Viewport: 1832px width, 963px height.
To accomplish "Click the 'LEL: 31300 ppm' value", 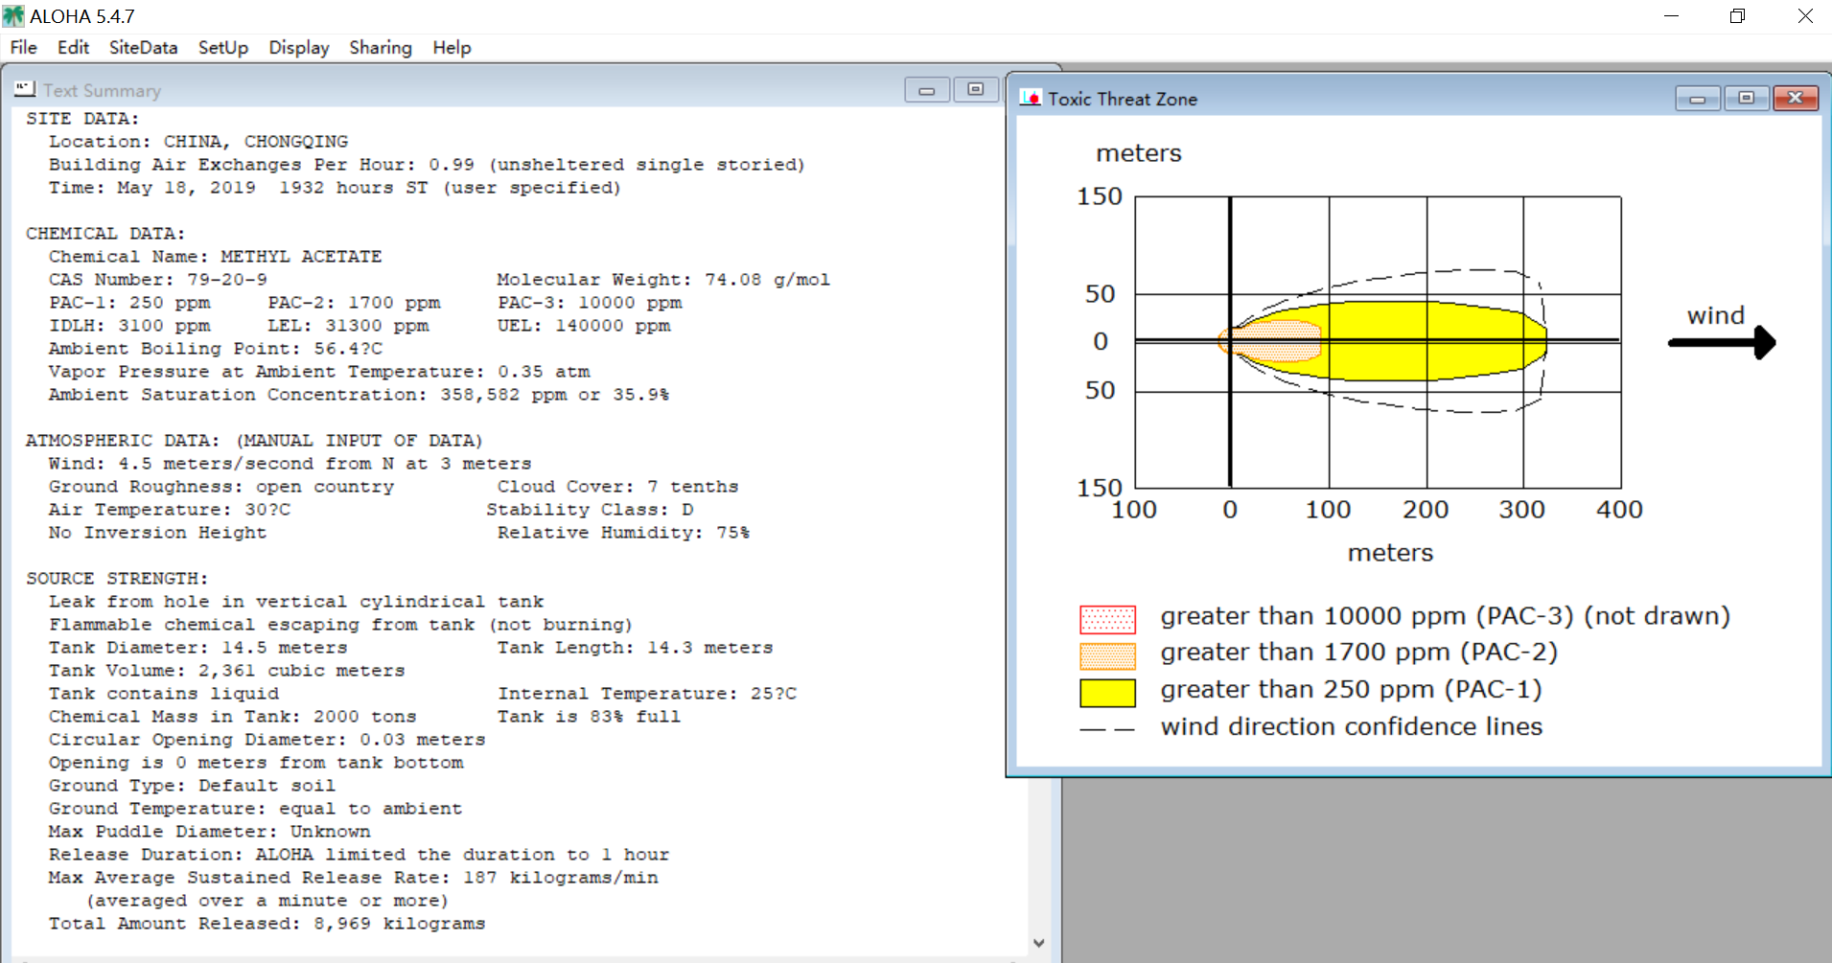I will [349, 326].
